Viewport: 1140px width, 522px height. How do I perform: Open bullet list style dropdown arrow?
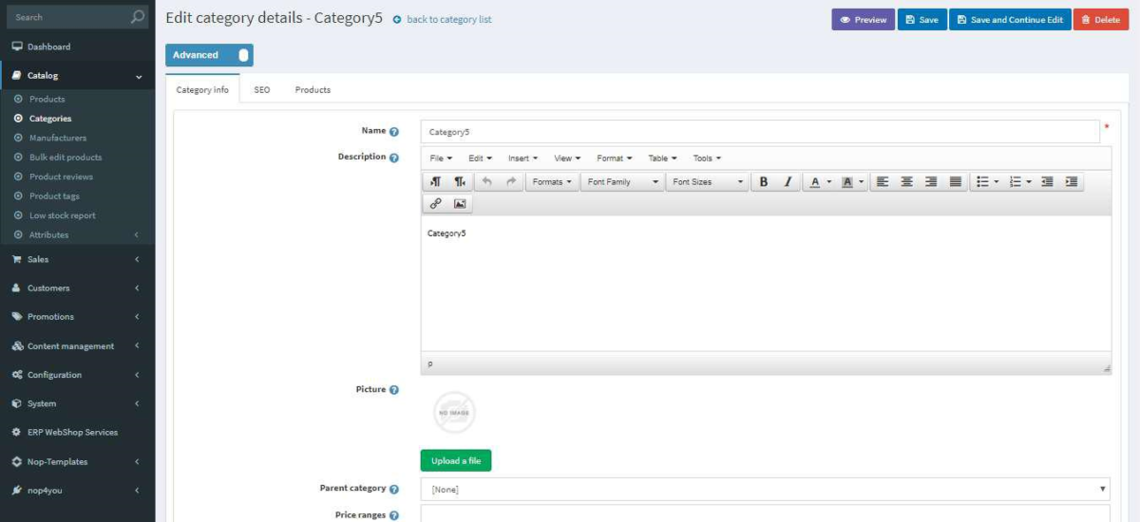997,181
